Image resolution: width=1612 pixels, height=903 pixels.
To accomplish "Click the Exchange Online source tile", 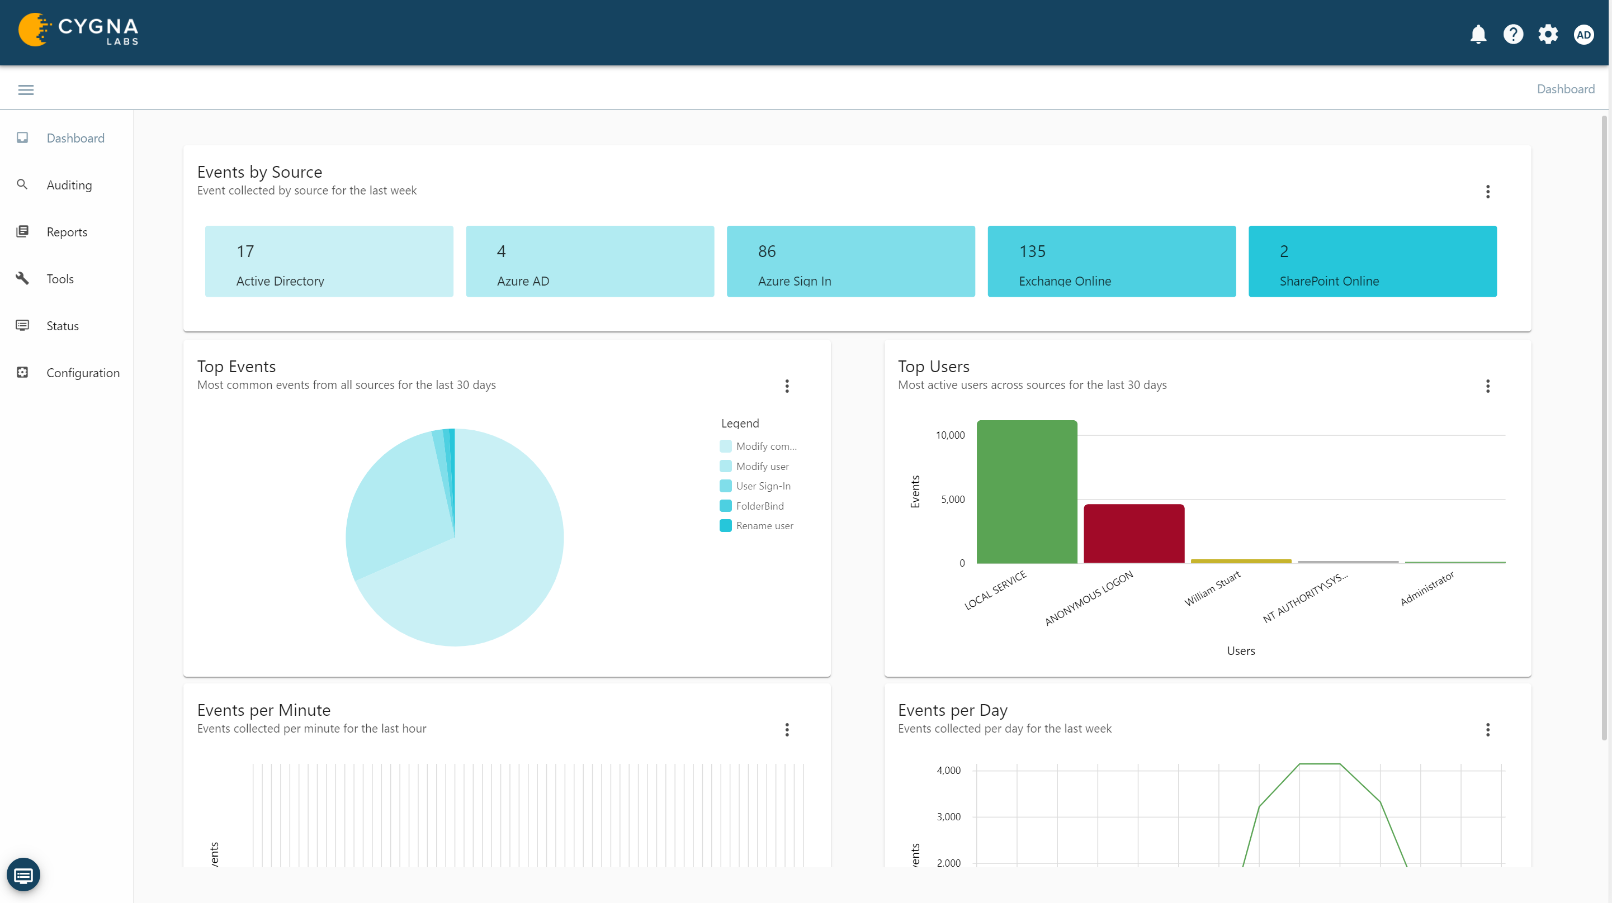I will (x=1111, y=262).
